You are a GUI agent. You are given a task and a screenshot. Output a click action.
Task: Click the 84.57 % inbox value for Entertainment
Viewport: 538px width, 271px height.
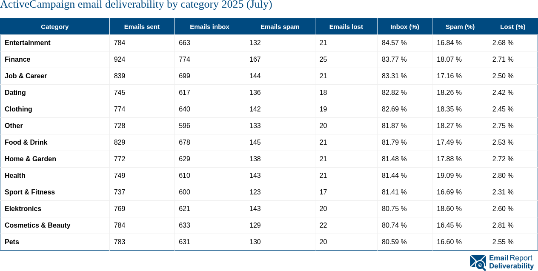pos(394,43)
